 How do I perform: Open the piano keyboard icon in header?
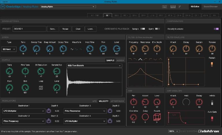click(x=173, y=7)
